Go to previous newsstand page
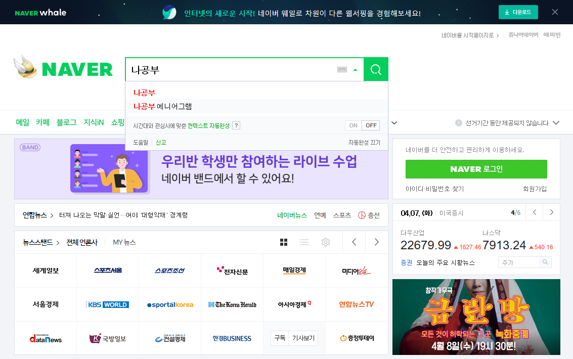Screen dimensions: 573x359 [354, 242]
